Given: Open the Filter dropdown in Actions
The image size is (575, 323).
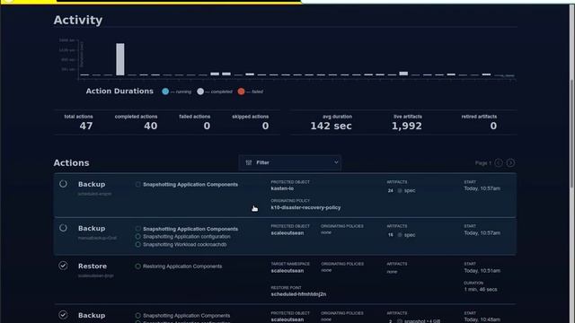Looking at the screenshot, I should point(289,162).
